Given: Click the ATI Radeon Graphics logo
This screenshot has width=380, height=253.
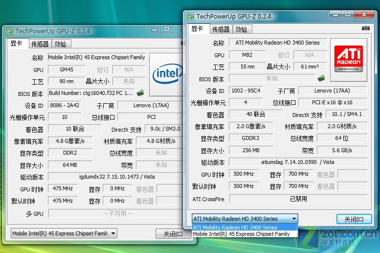Looking at the screenshot, I should pyautogui.click(x=349, y=59).
